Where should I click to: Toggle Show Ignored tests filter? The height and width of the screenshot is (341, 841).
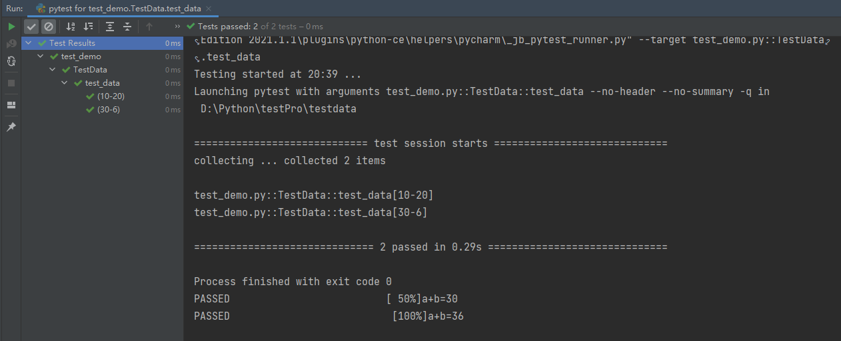pyautogui.click(x=49, y=27)
